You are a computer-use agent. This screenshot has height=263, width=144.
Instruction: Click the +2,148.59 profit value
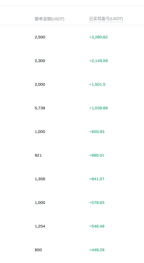point(98,61)
